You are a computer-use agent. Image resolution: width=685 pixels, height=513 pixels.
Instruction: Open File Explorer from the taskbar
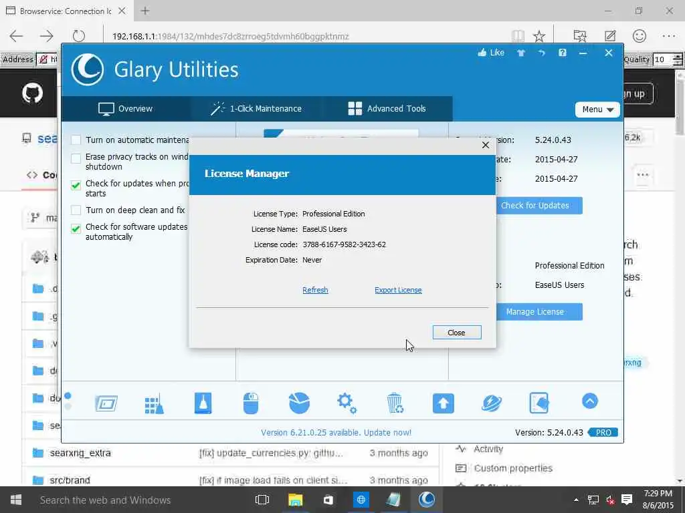pos(295,500)
